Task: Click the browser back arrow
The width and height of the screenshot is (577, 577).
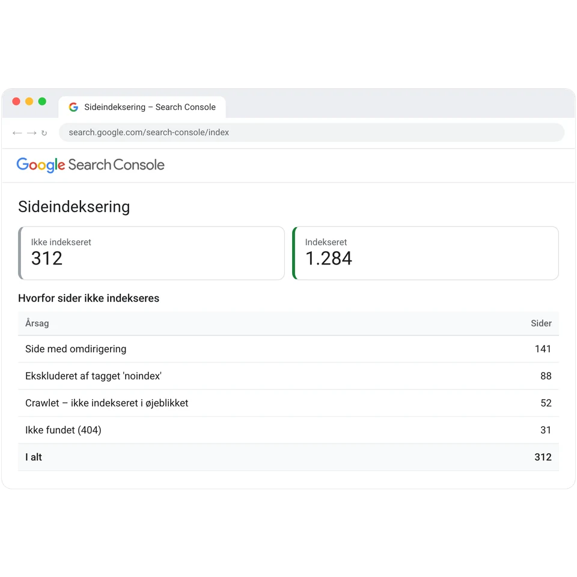Action: pyautogui.click(x=17, y=133)
